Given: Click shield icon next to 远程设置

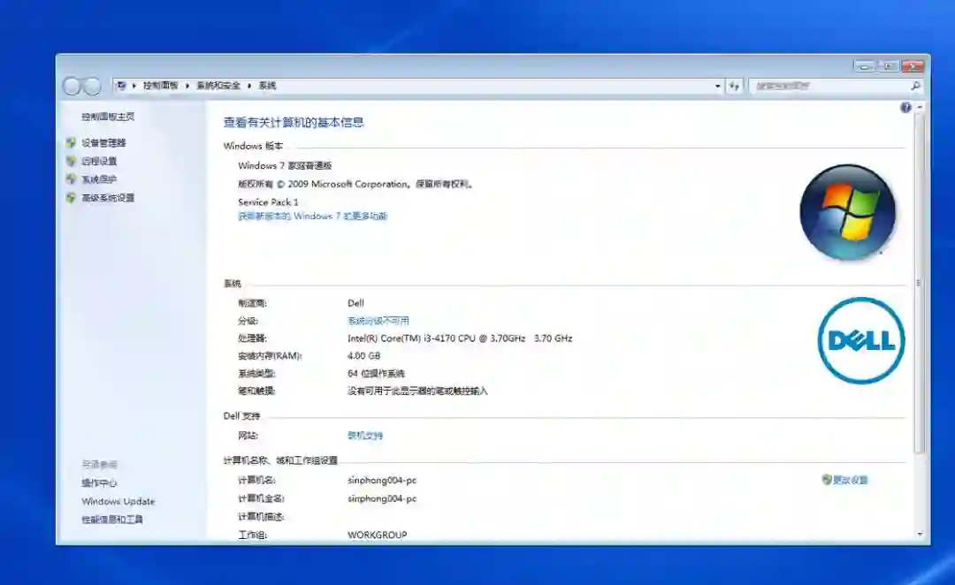Looking at the screenshot, I should (x=72, y=161).
